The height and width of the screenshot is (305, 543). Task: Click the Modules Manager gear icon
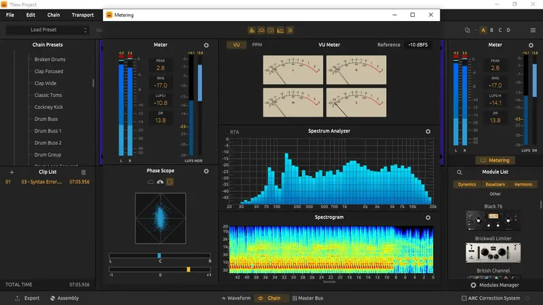tap(473, 285)
